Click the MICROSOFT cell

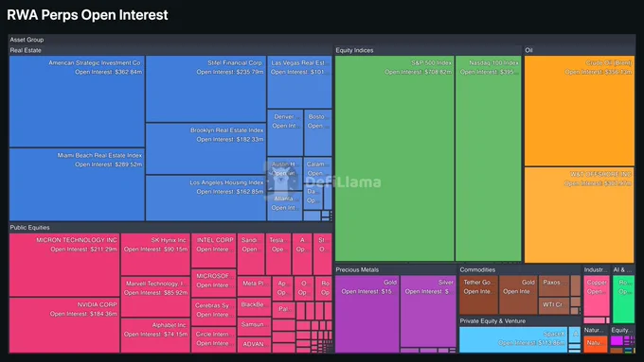tap(214, 283)
